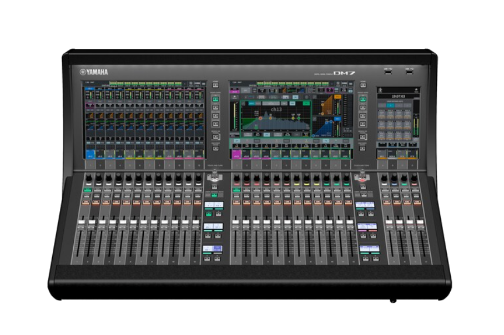Viewport: 504px width, 335px height.
Task: Tap the left USB port on the top panel
Action: [x=388, y=72]
